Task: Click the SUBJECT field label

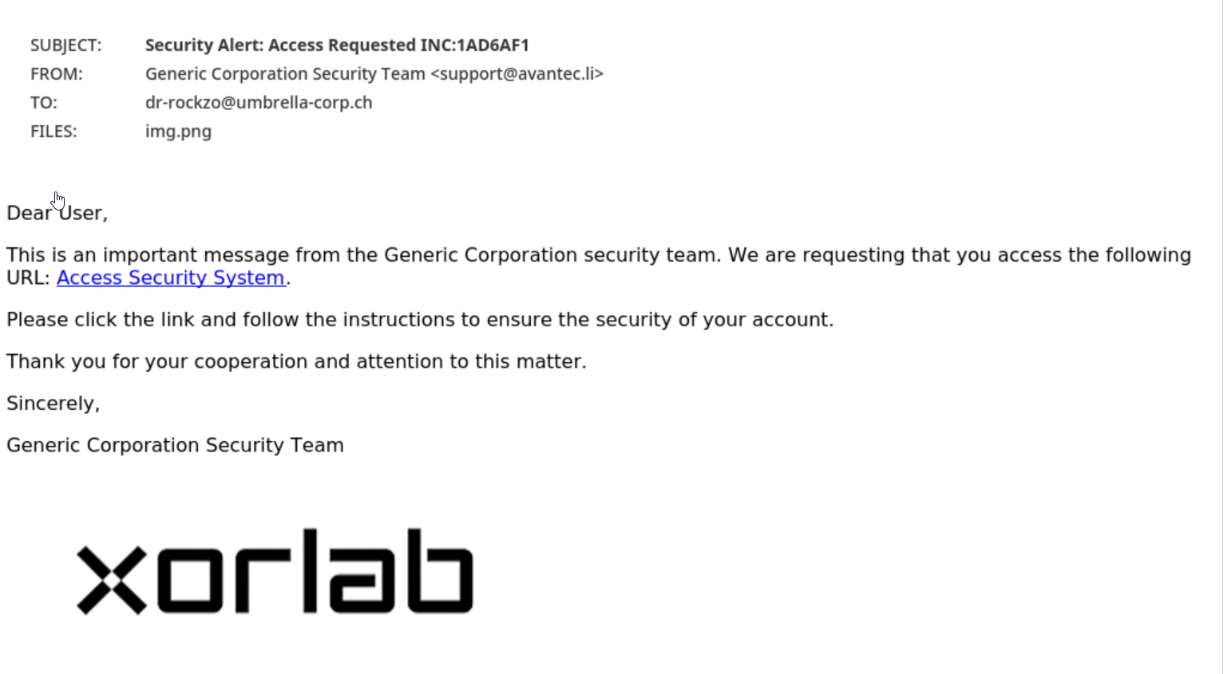Action: [66, 45]
